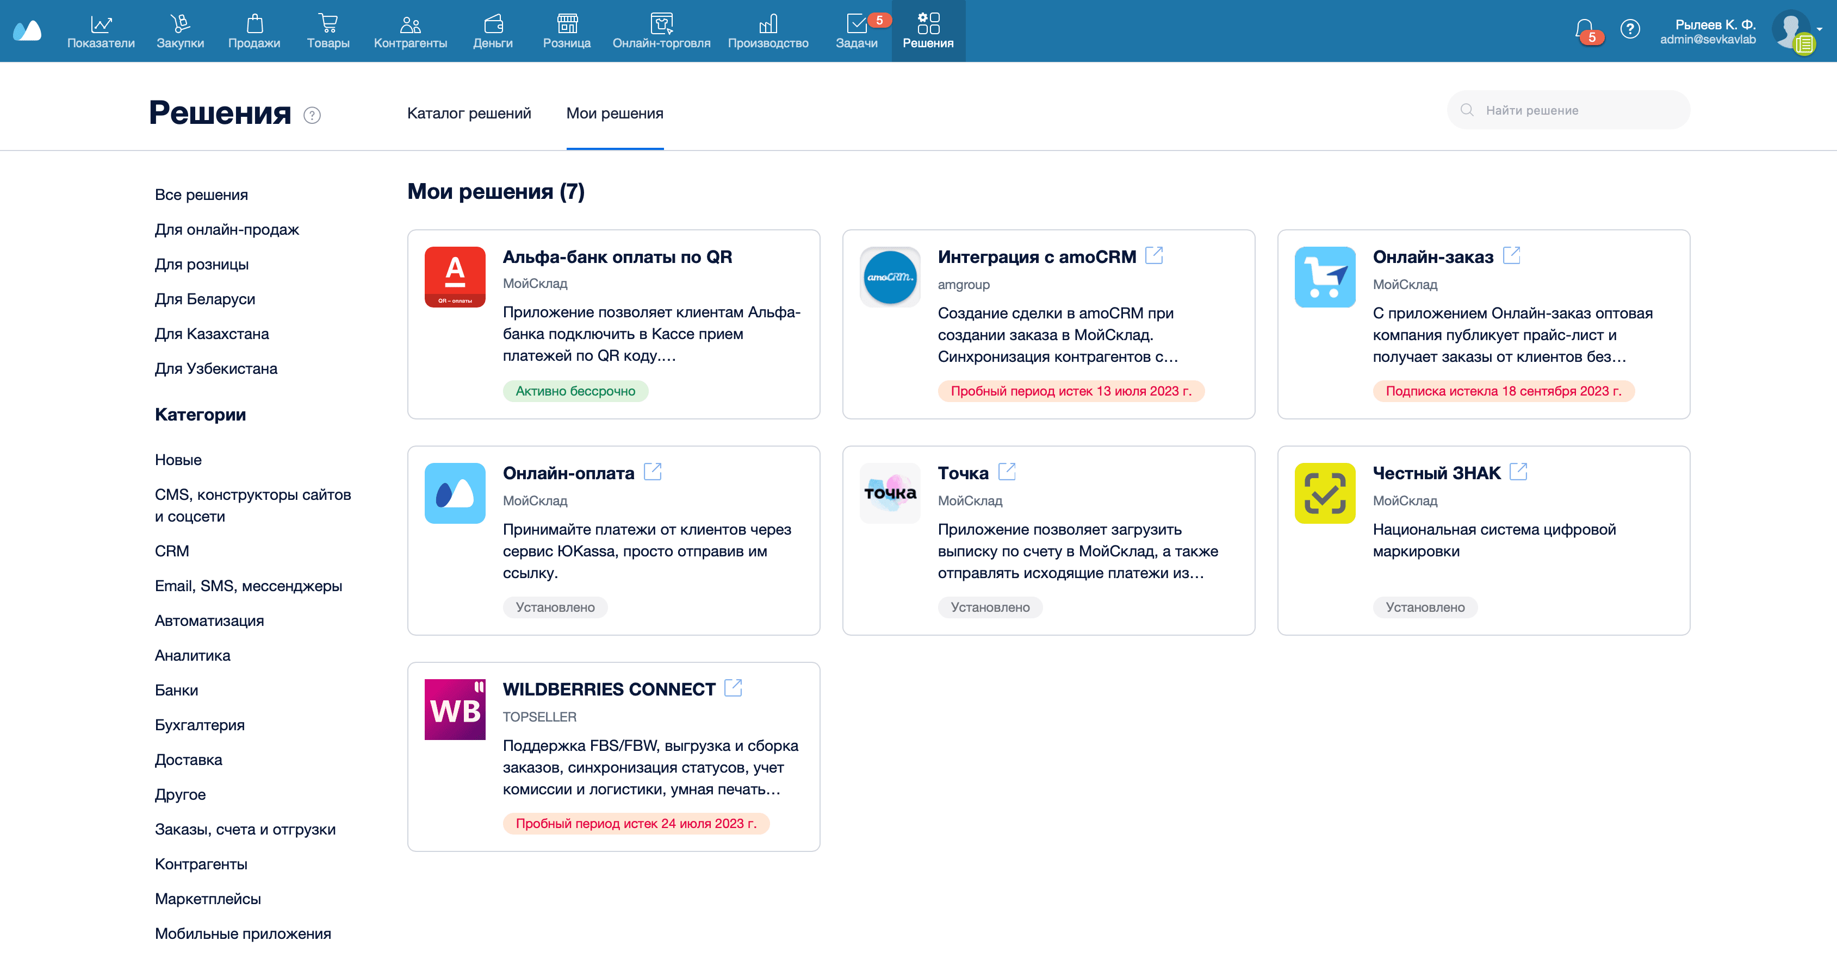Expand the user profile dropdown arrow
This screenshot has height=953, width=1837.
1821,29
